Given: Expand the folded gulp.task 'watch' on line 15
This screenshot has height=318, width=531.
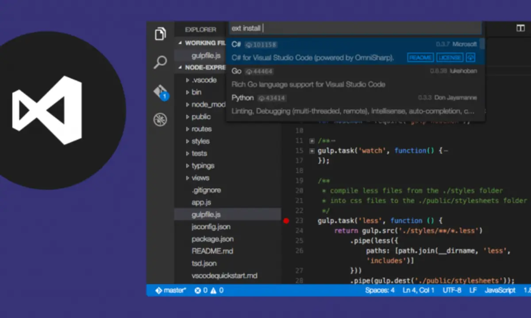Looking at the screenshot, I should tap(312, 151).
